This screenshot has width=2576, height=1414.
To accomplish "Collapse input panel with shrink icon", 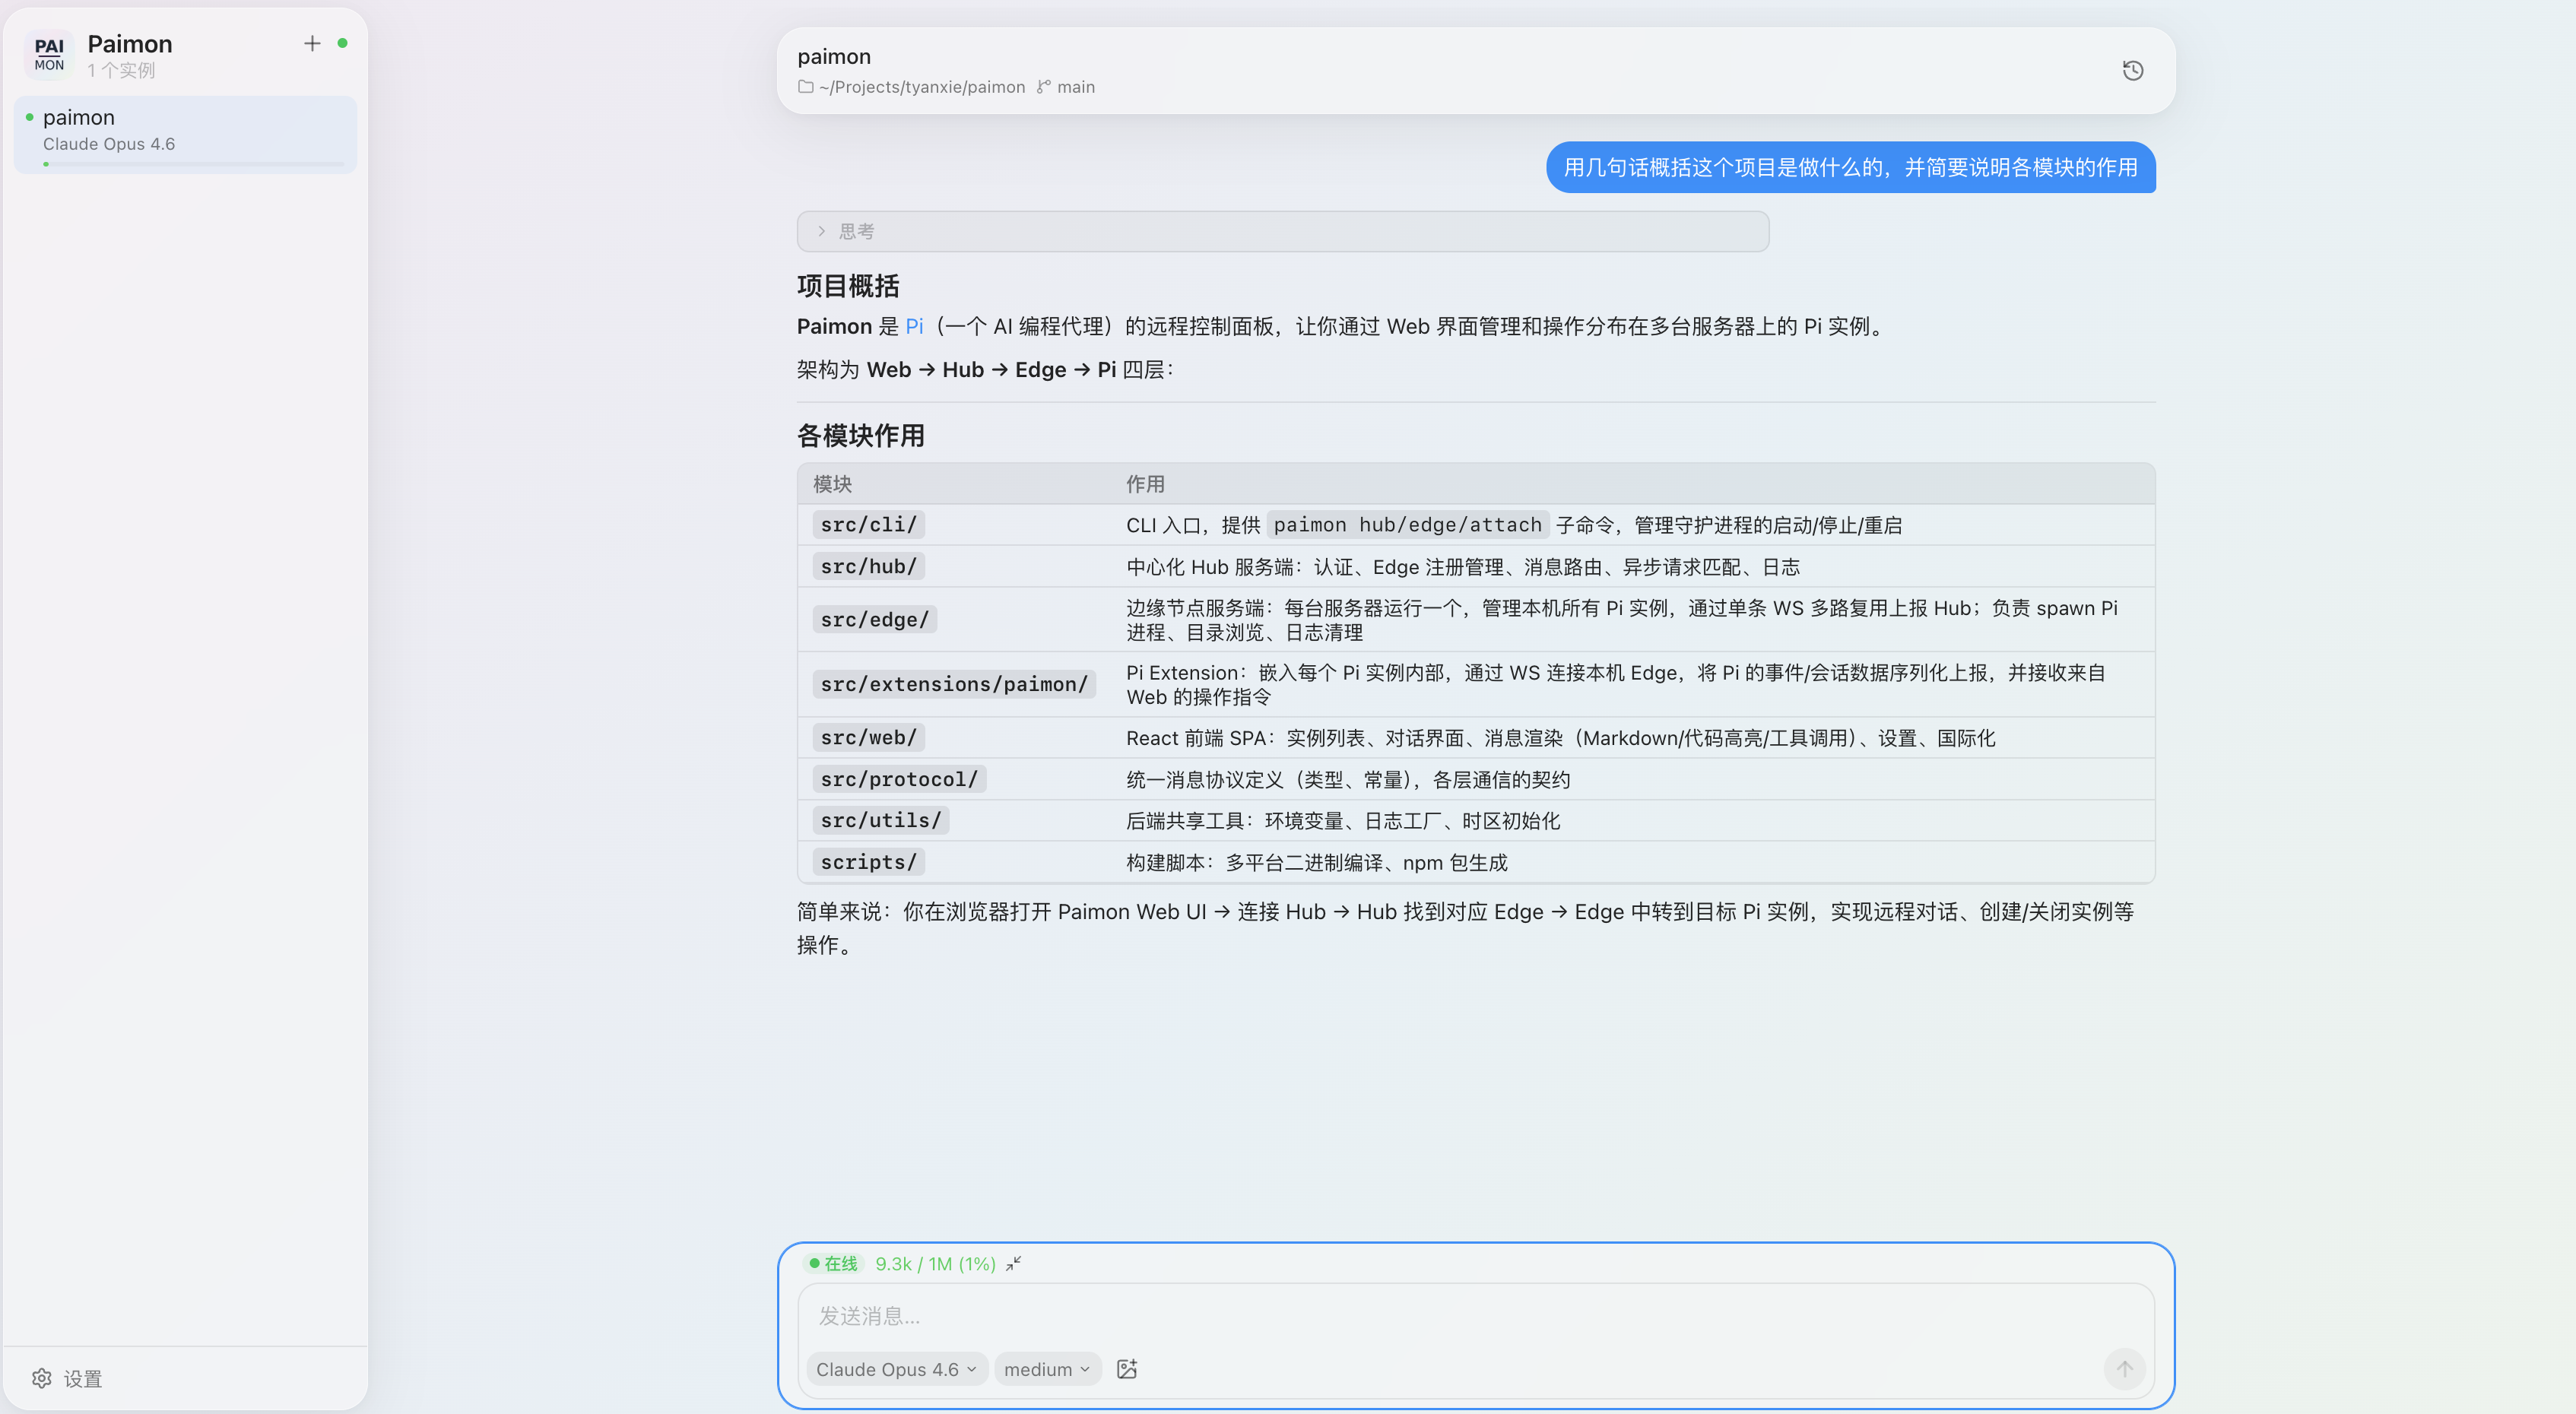I will [1014, 1264].
